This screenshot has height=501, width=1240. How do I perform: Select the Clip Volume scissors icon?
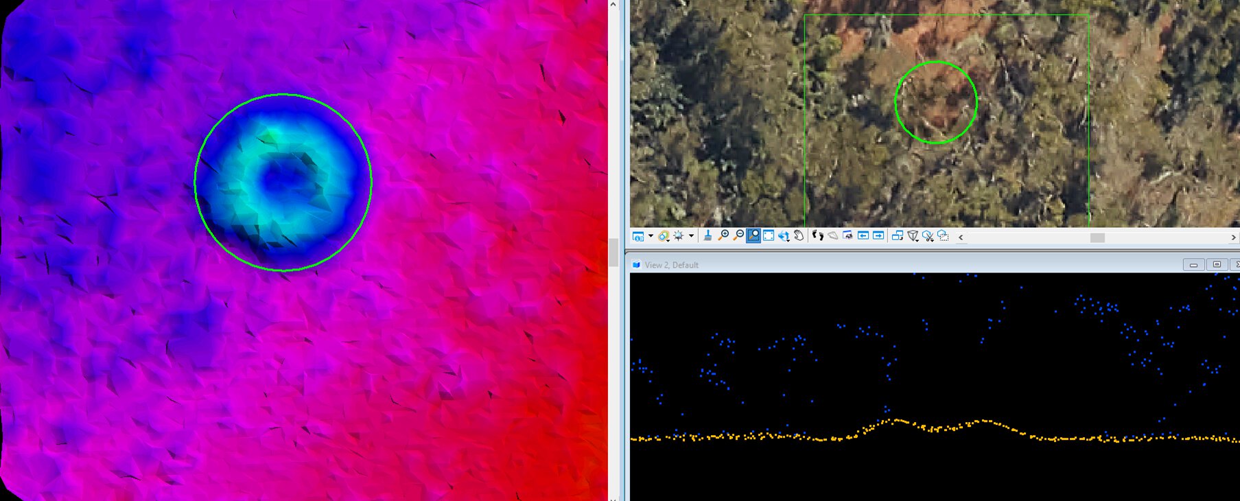(x=928, y=236)
